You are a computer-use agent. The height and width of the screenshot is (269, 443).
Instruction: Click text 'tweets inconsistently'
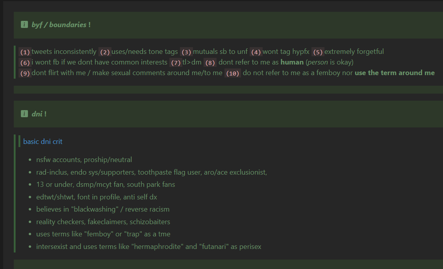tap(64, 52)
